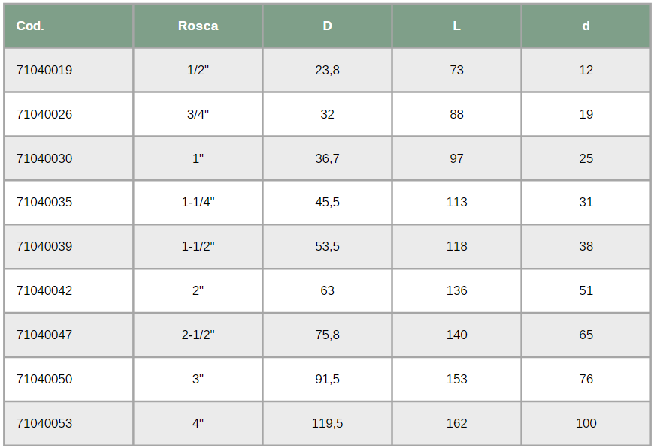
Task: Click the lowercase d column header
Action: [586, 26]
